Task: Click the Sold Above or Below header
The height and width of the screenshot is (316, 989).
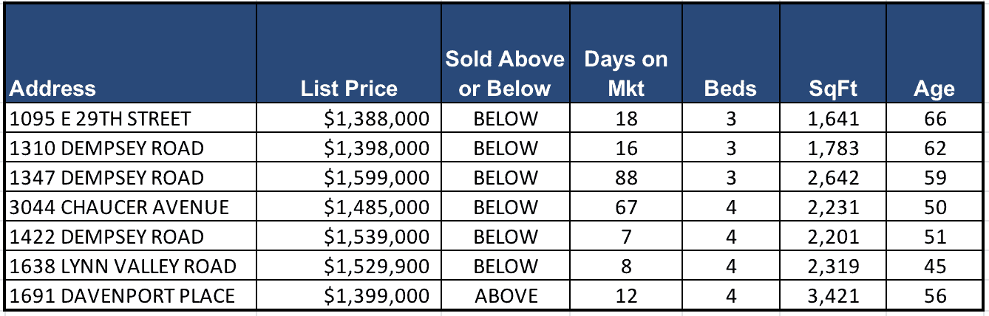Action: pyautogui.click(x=505, y=74)
